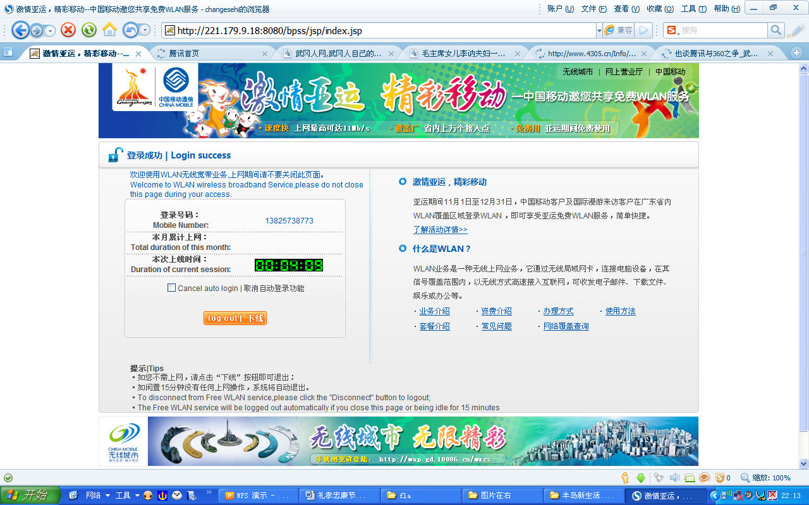Open the 了解活动详情>> link
The height and width of the screenshot is (505, 809).
coord(441,230)
